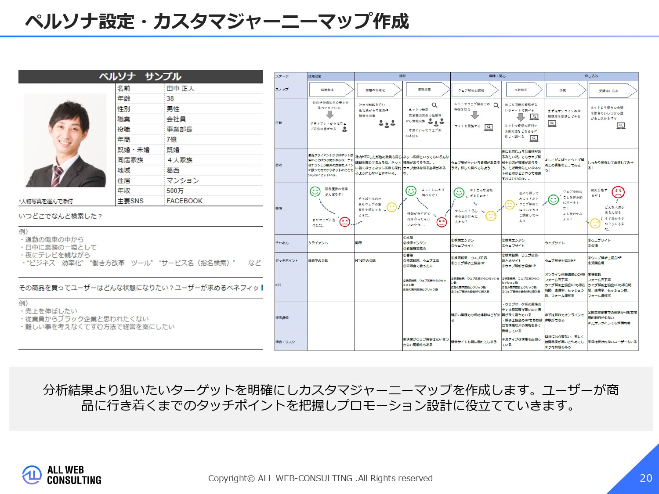
Task: Click the green smiley next to 新規獲得の営業がんばるぞ
Action: click(x=315, y=191)
